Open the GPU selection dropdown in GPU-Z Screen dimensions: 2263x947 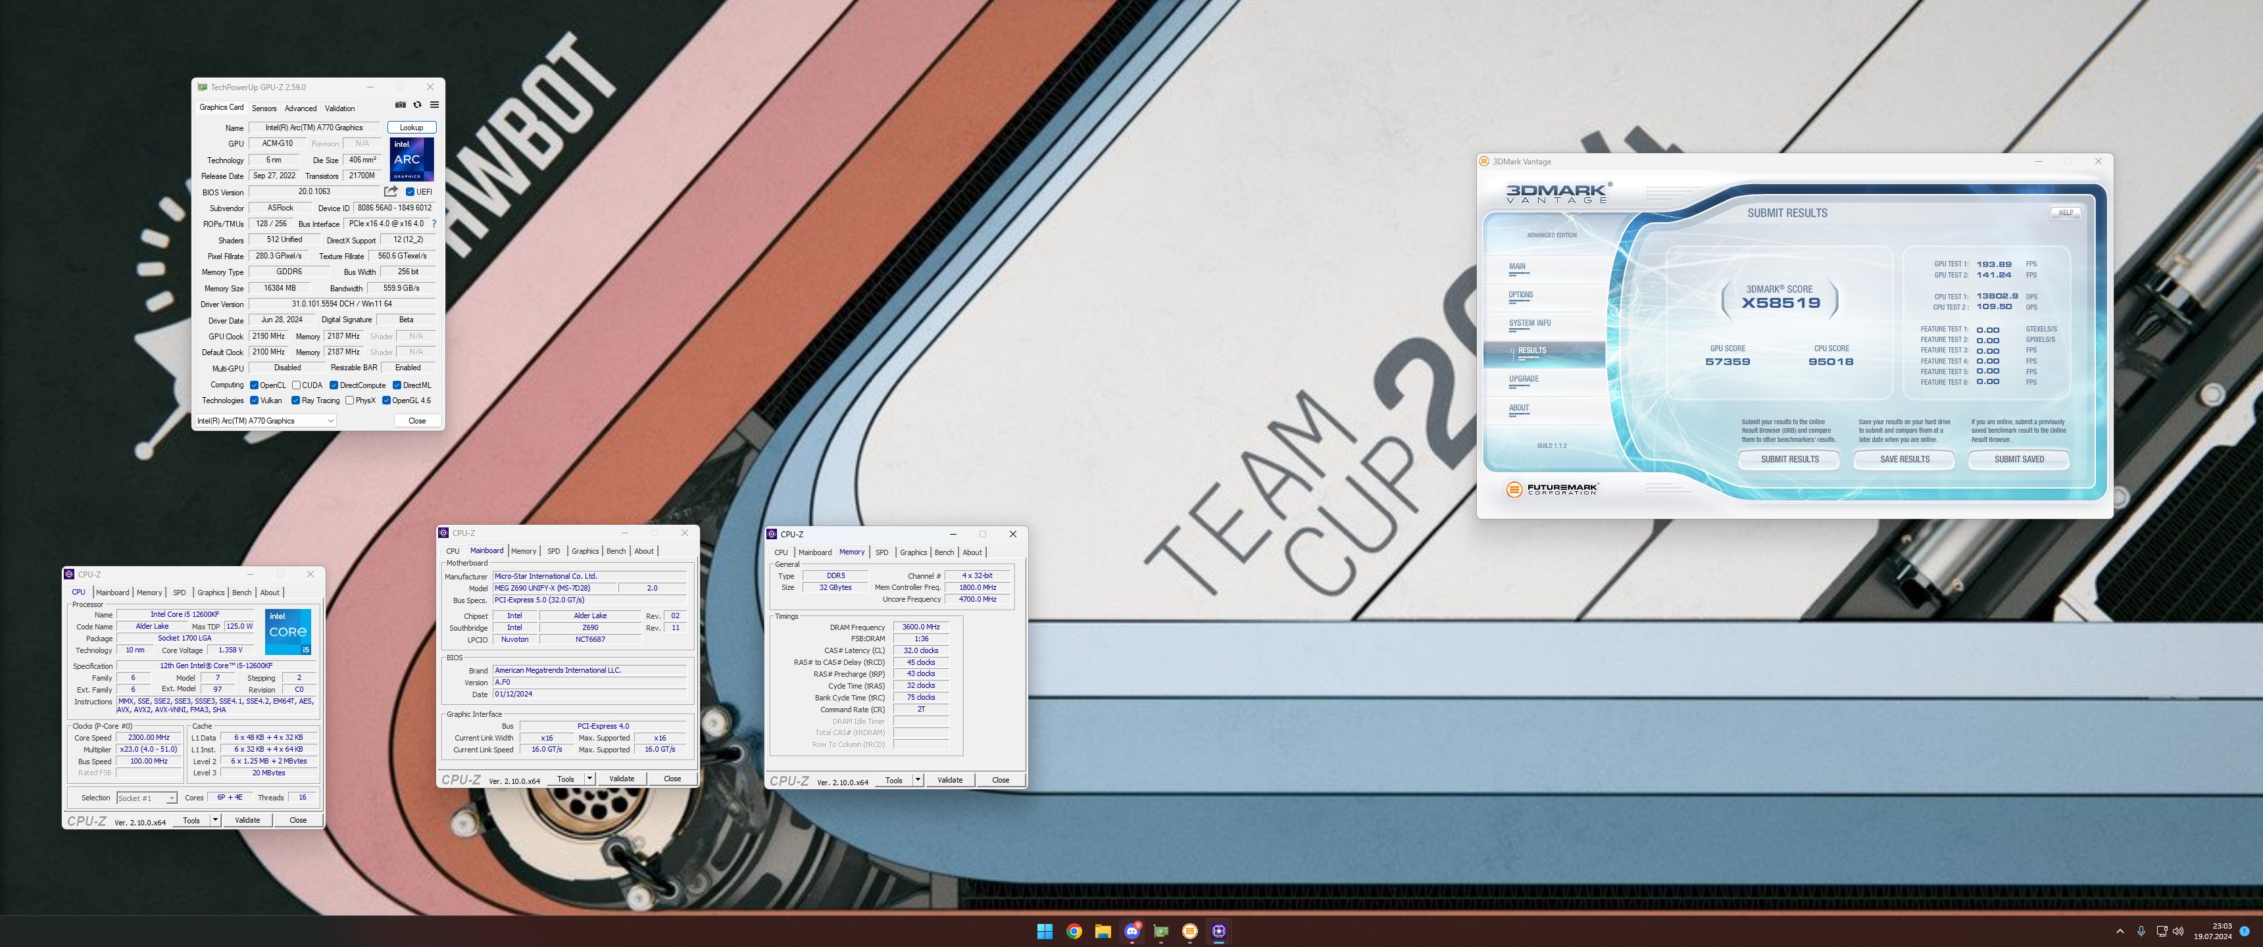pos(265,421)
